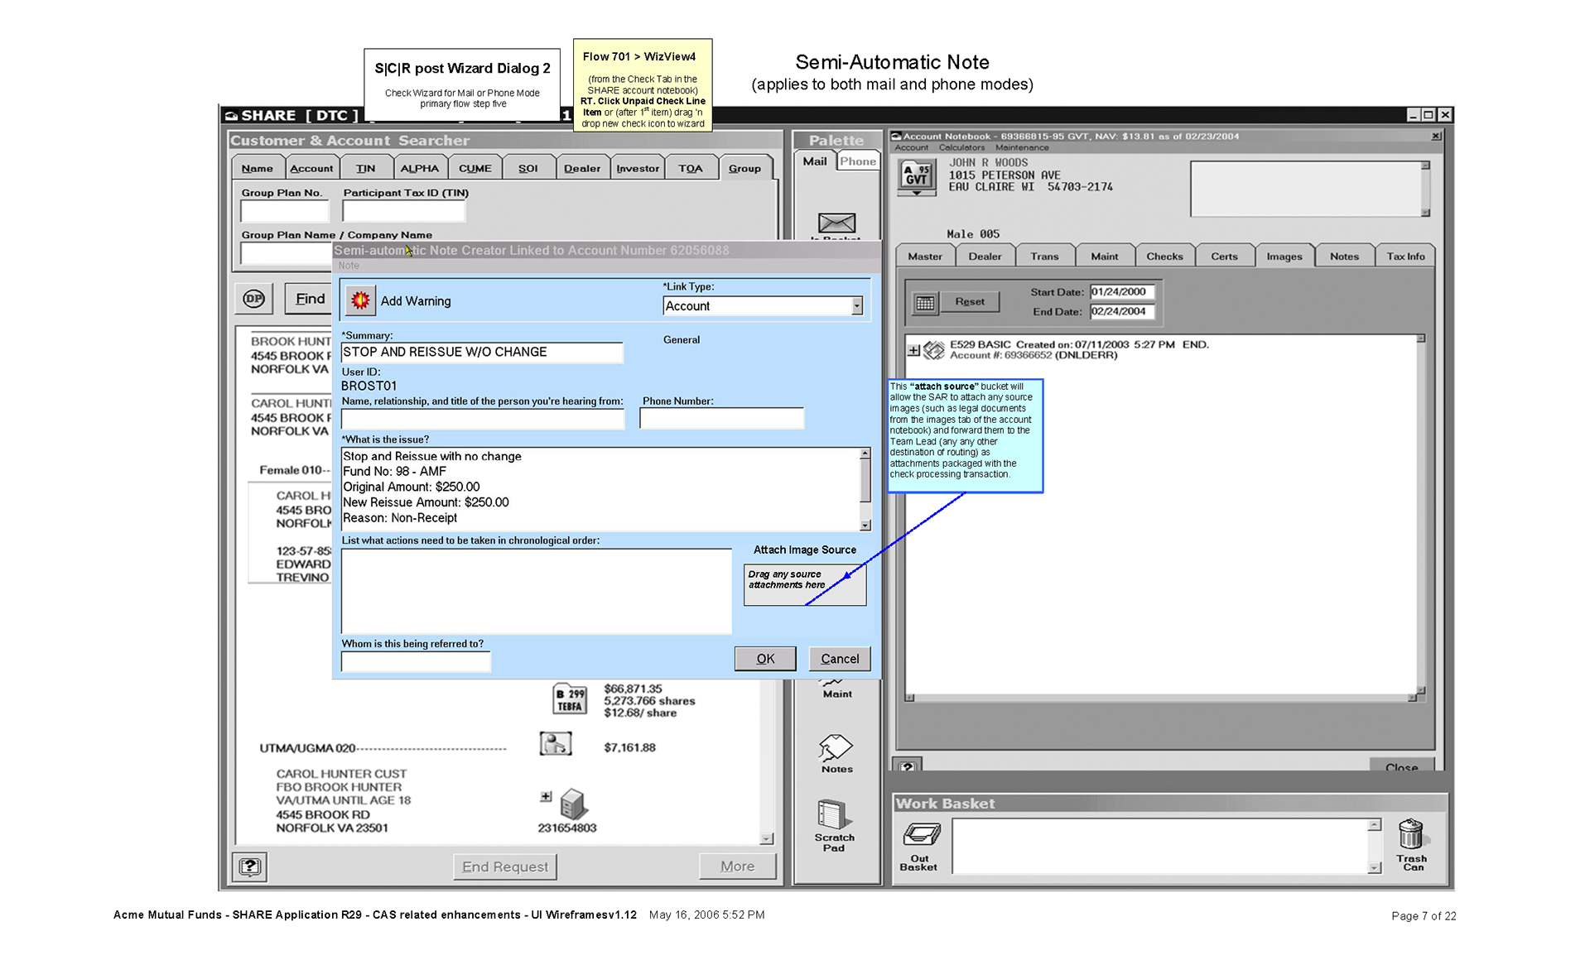Click the referred-to input field
1590x965 pixels.
pyautogui.click(x=416, y=661)
